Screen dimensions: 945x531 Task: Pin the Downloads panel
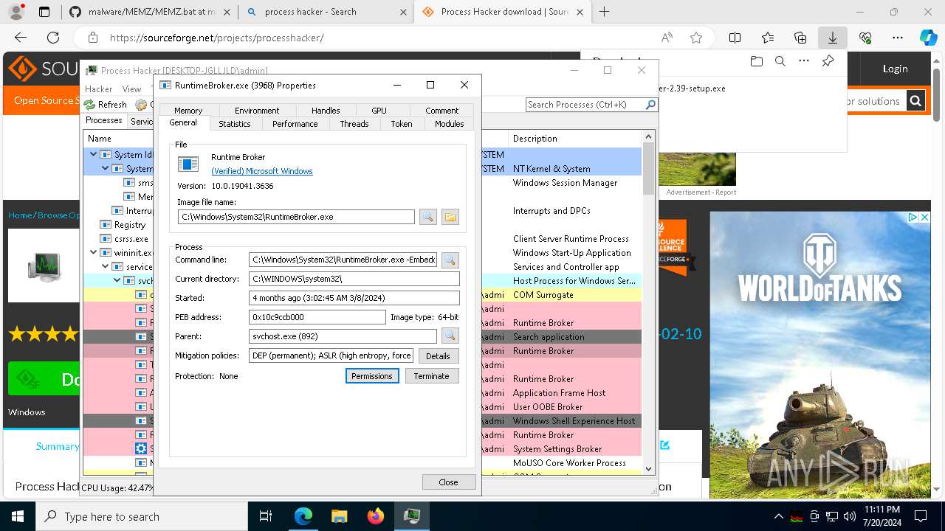(x=828, y=61)
